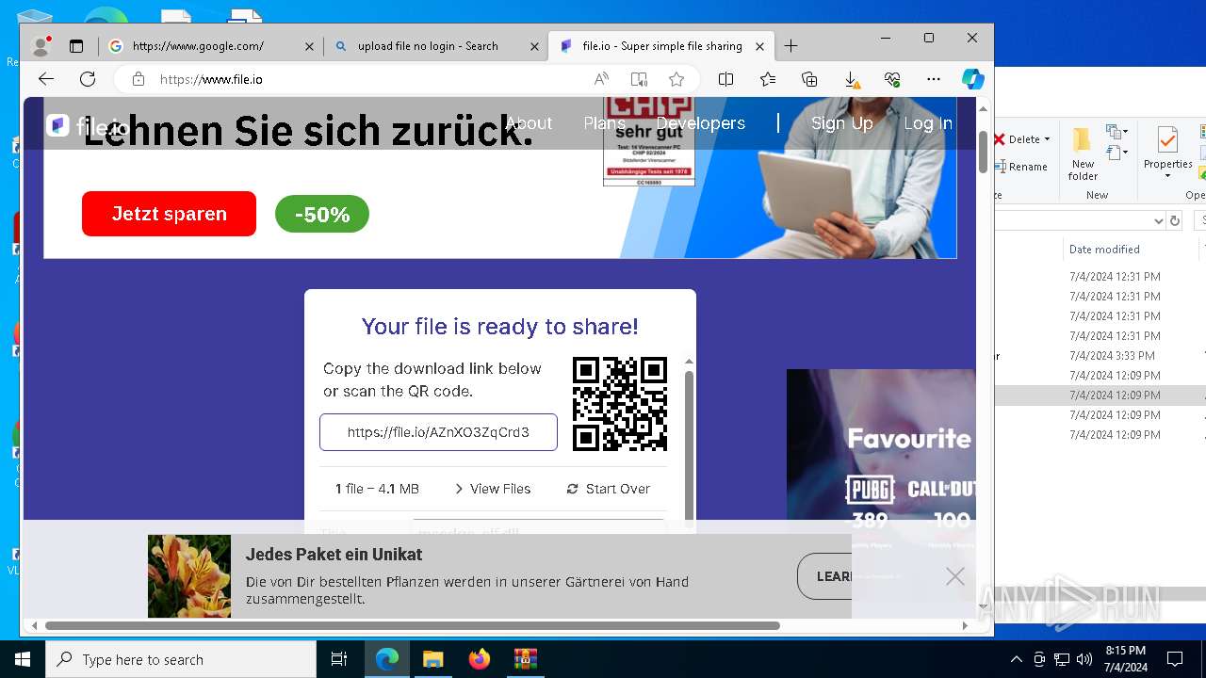Open WinRAR from the taskbar
The width and height of the screenshot is (1206, 678).
click(525, 659)
